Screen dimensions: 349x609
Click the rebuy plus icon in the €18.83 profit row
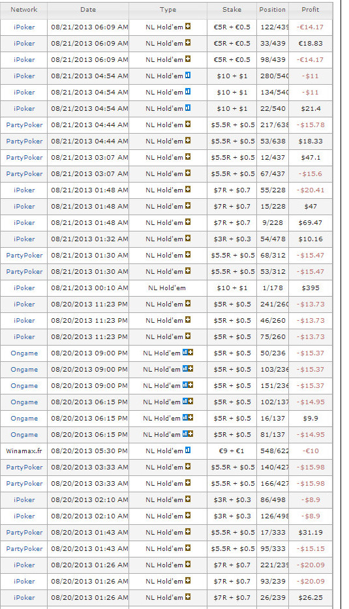pyautogui.click(x=188, y=43)
